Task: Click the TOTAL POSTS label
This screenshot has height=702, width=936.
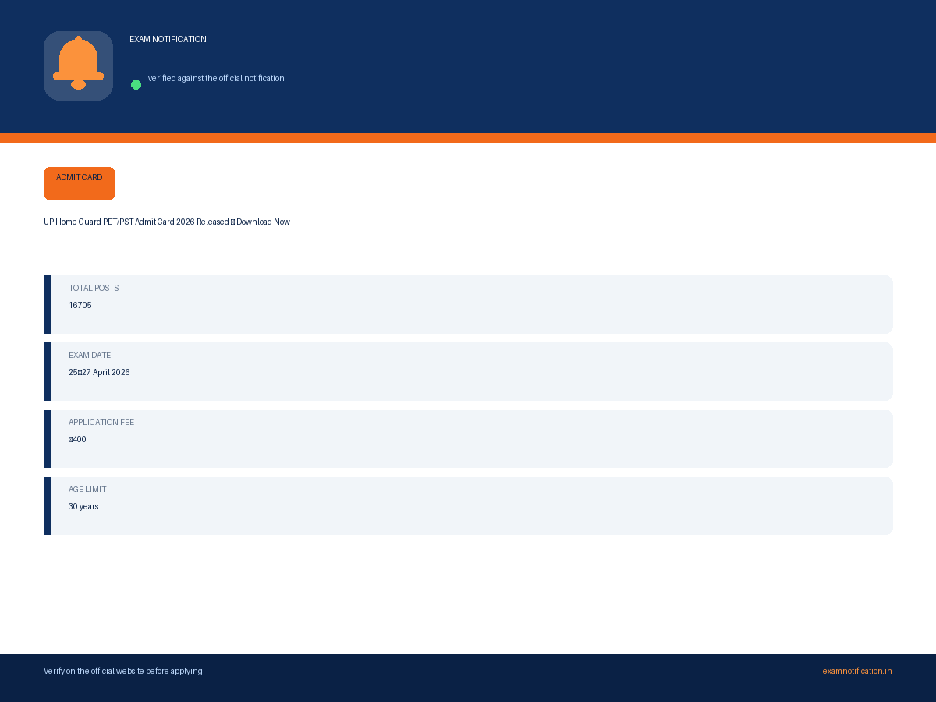Action: pyautogui.click(x=94, y=288)
